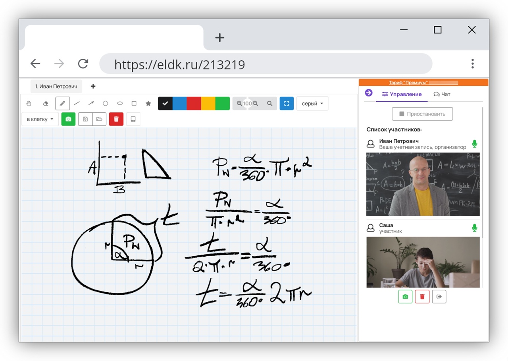The width and height of the screenshot is (508, 361).
Task: Open the Чат tab
Action: click(x=442, y=94)
